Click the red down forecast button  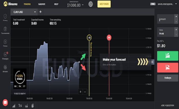pyautogui.click(x=167, y=67)
